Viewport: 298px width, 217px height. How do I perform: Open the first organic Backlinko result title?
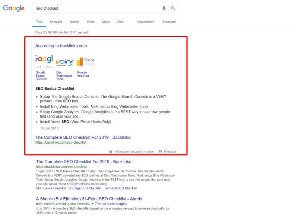(83, 162)
